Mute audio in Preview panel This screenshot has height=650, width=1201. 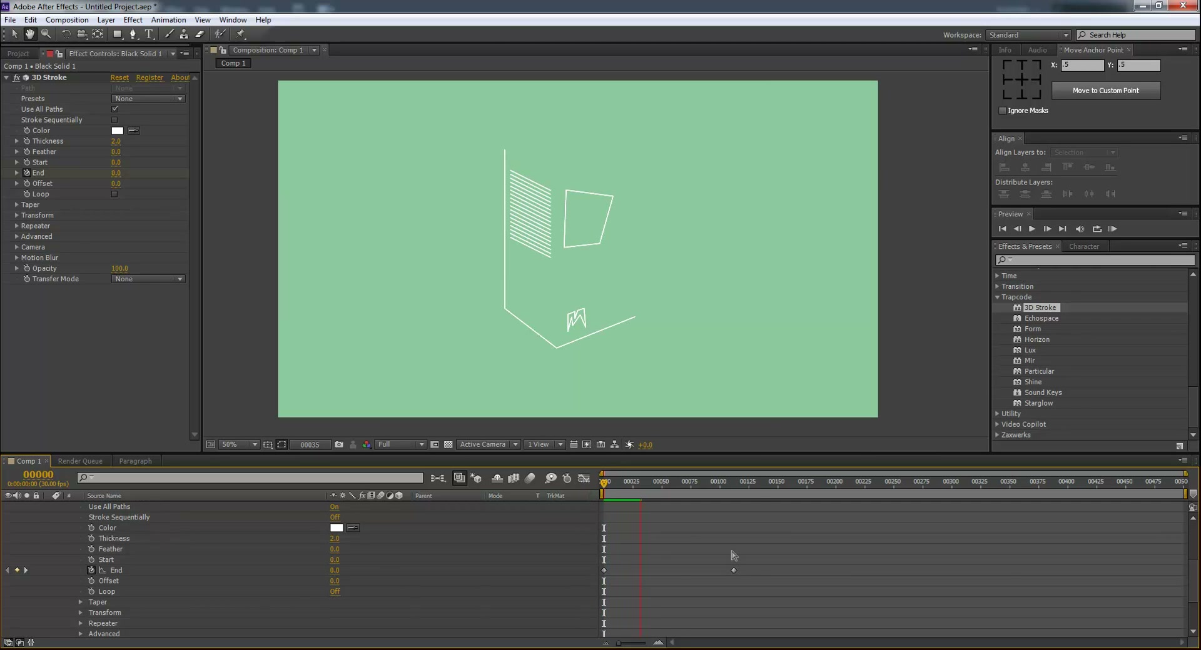coord(1080,229)
